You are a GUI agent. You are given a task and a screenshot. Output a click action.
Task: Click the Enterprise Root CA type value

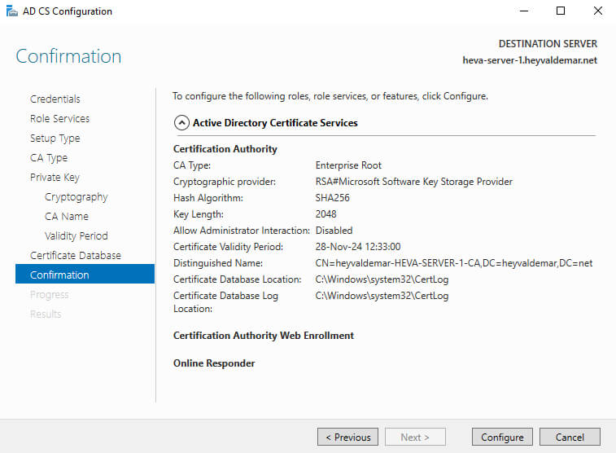[348, 165]
